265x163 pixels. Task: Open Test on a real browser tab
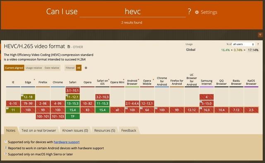point(39,131)
